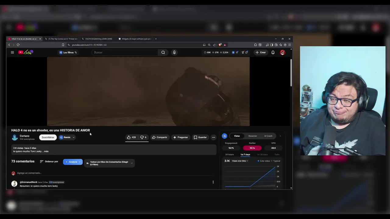Image resolution: width=390 pixels, height=219 pixels.
Task: Click the video player frame
Action: pos(148,91)
